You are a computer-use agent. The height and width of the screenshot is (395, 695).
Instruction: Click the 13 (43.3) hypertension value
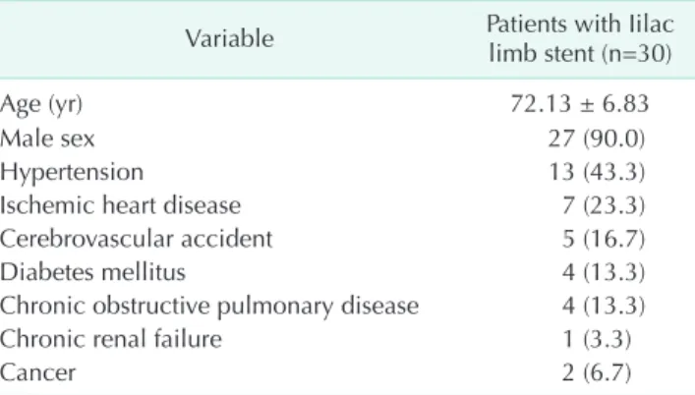(x=597, y=172)
